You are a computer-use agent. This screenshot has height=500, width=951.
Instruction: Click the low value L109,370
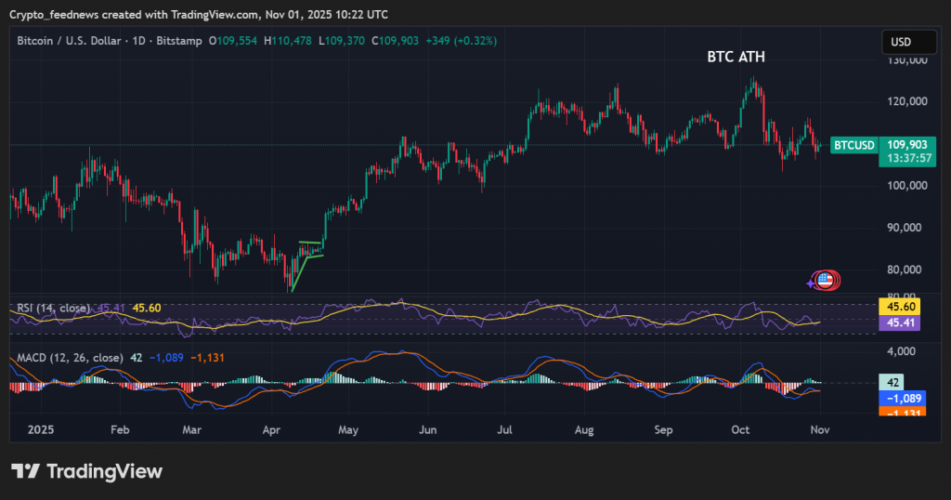coord(342,41)
